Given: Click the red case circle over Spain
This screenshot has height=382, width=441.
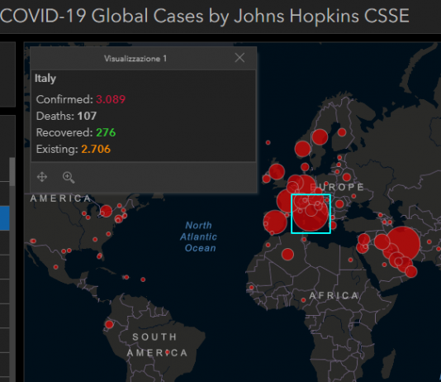Looking at the screenshot, I should coord(275,222).
